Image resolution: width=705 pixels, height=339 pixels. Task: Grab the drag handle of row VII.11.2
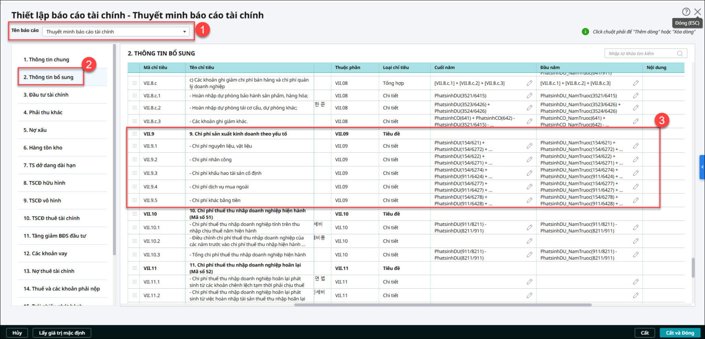(134, 295)
